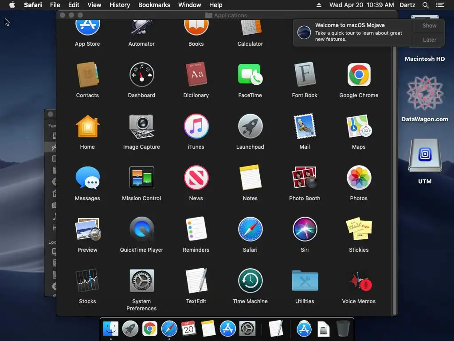Click the Calendar icon in the Dock
454x341 pixels.
[188, 328]
